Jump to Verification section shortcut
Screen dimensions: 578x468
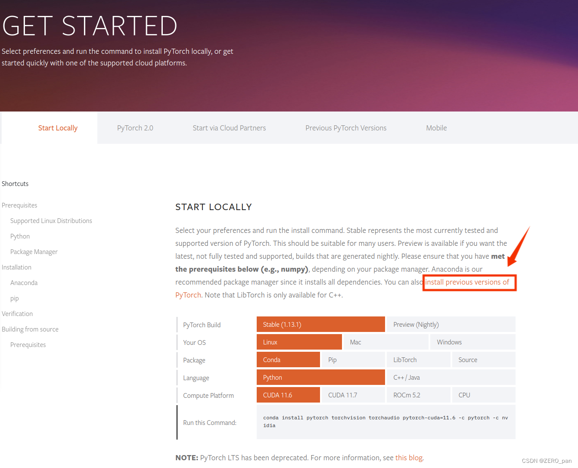click(17, 314)
